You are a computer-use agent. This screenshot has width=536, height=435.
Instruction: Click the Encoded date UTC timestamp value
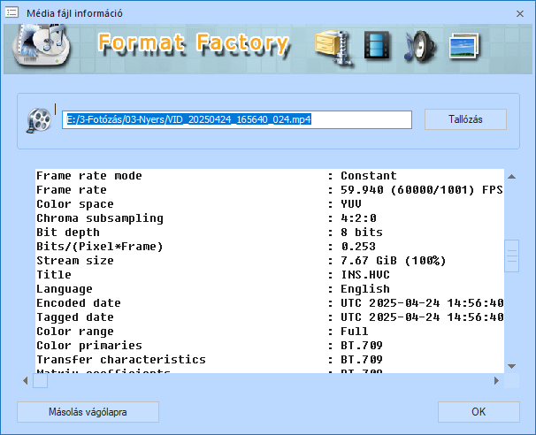click(422, 303)
